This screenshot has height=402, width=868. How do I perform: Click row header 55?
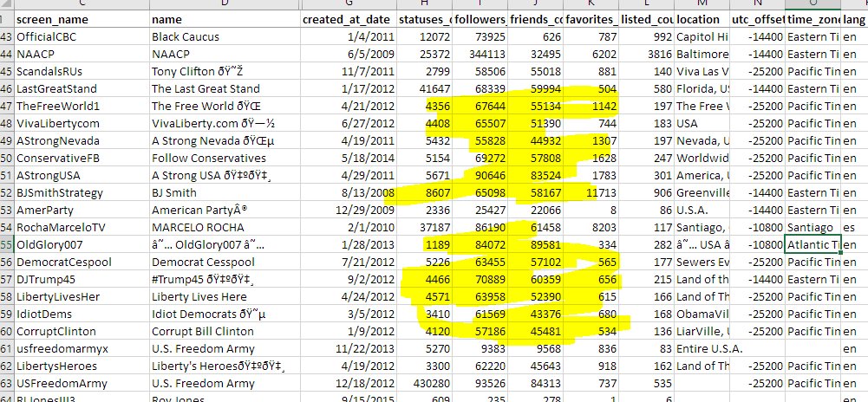pyautogui.click(x=7, y=245)
